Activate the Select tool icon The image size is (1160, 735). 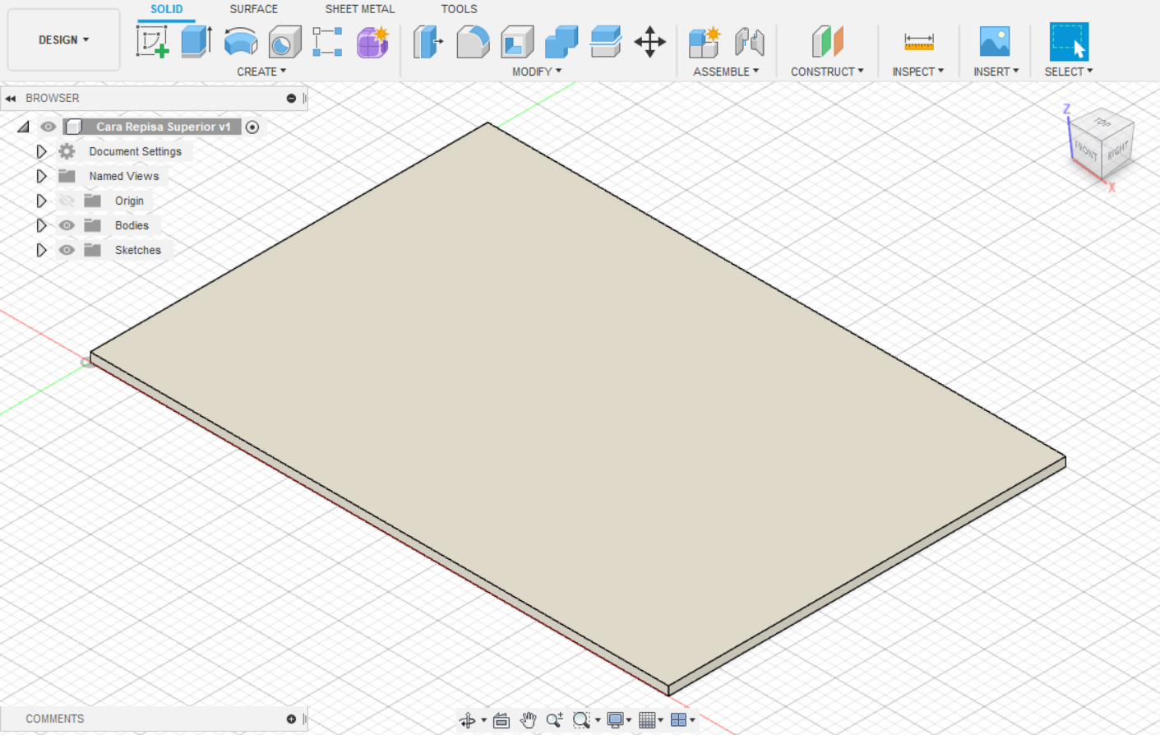click(1069, 41)
